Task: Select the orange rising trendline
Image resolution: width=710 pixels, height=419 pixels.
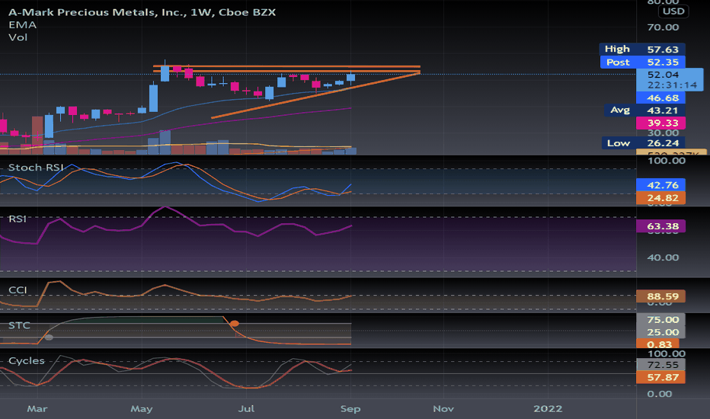Action: coord(315,95)
